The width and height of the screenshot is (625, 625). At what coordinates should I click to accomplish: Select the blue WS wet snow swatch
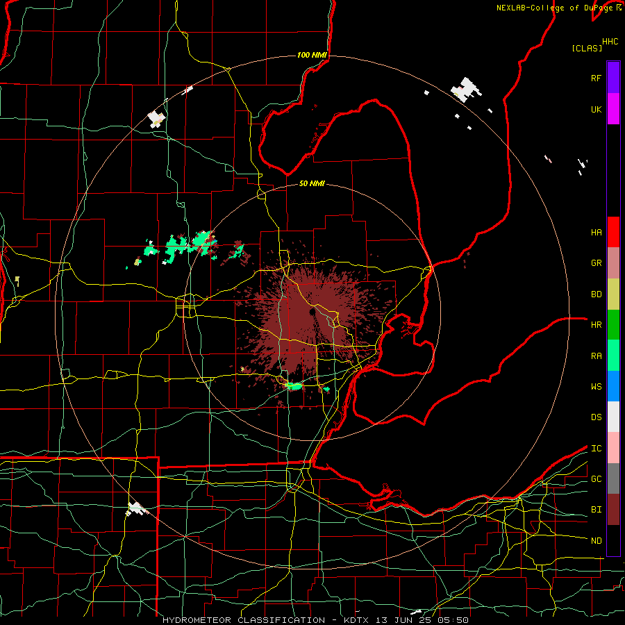(x=613, y=386)
